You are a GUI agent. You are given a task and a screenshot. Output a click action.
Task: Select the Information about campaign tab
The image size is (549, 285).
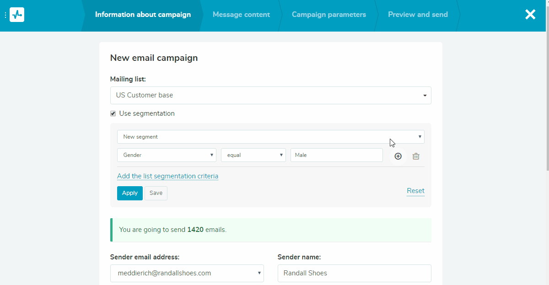point(143,14)
